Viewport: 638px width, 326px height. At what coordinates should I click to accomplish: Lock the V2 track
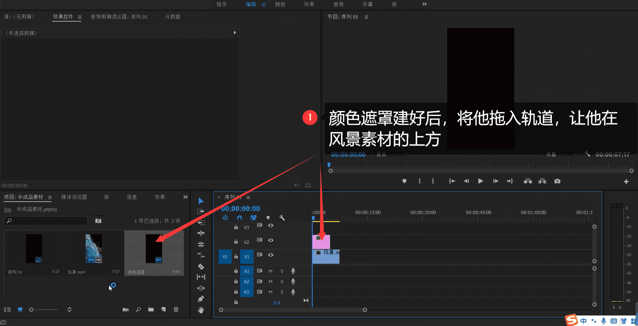tap(236, 241)
